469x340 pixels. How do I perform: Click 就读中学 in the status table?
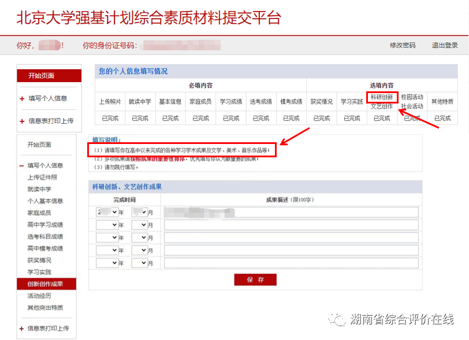click(x=140, y=102)
